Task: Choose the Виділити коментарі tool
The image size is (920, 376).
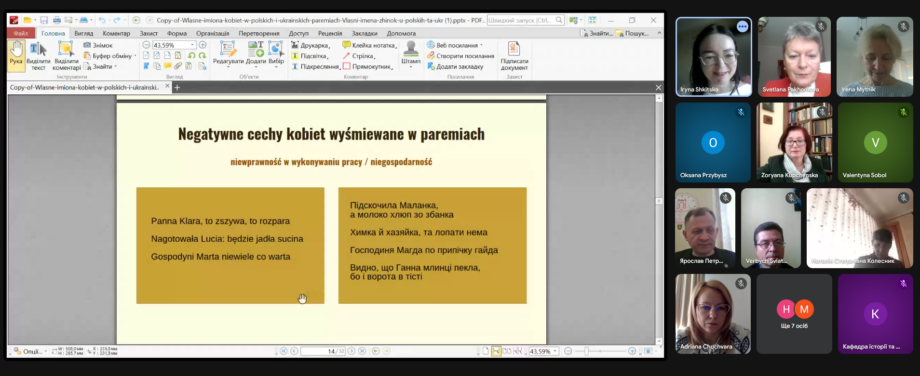Action: pos(67,55)
